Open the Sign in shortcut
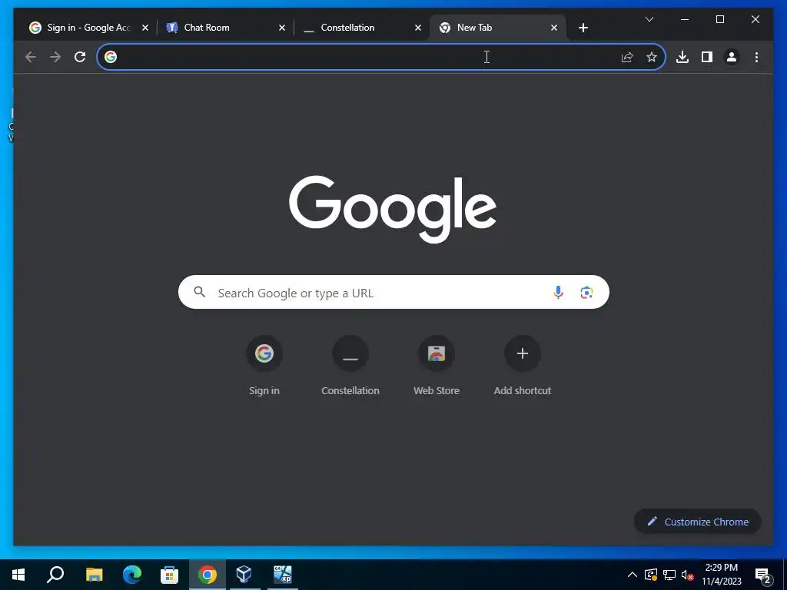 click(264, 366)
